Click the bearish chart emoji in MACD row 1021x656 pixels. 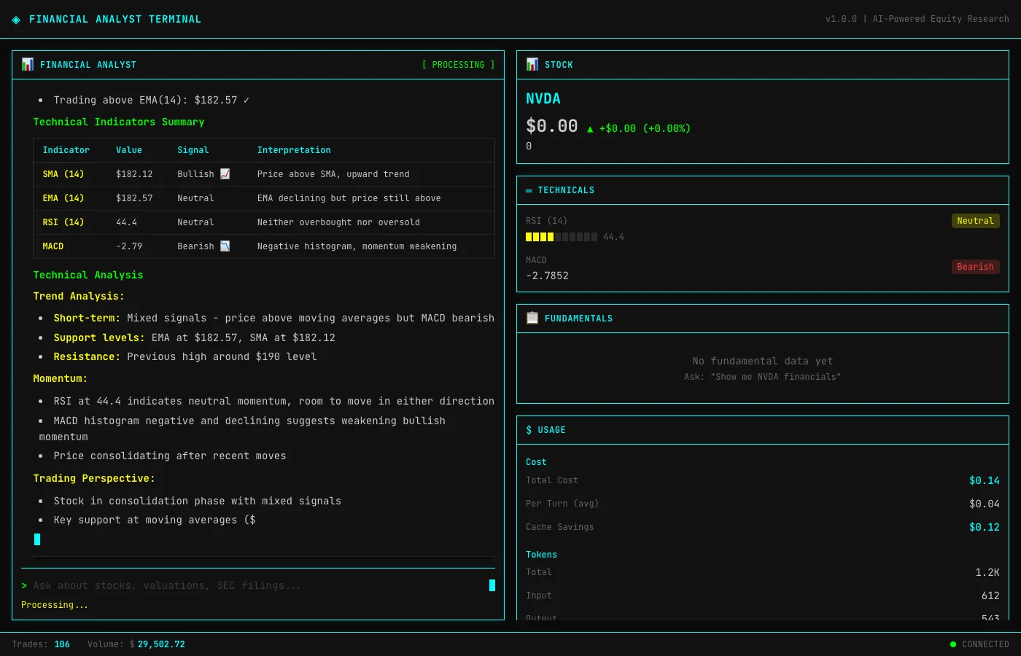pos(225,246)
